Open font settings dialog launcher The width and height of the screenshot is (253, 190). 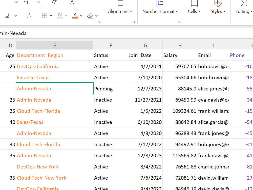click(x=99, y=22)
